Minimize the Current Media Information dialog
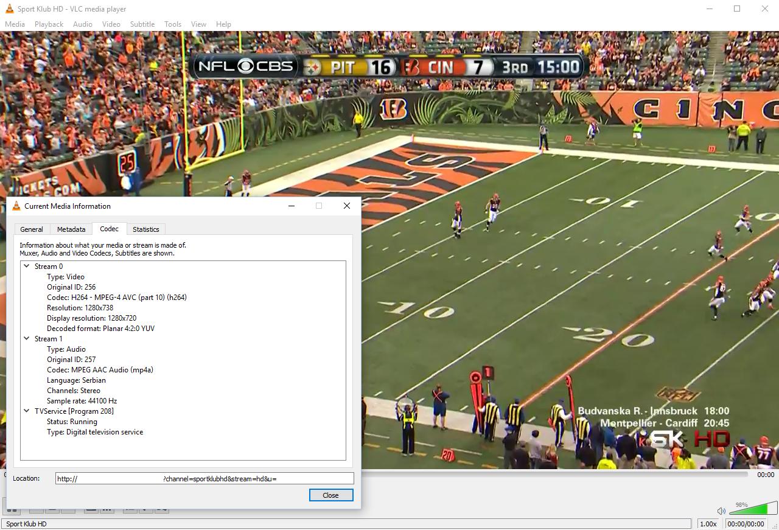 (292, 206)
